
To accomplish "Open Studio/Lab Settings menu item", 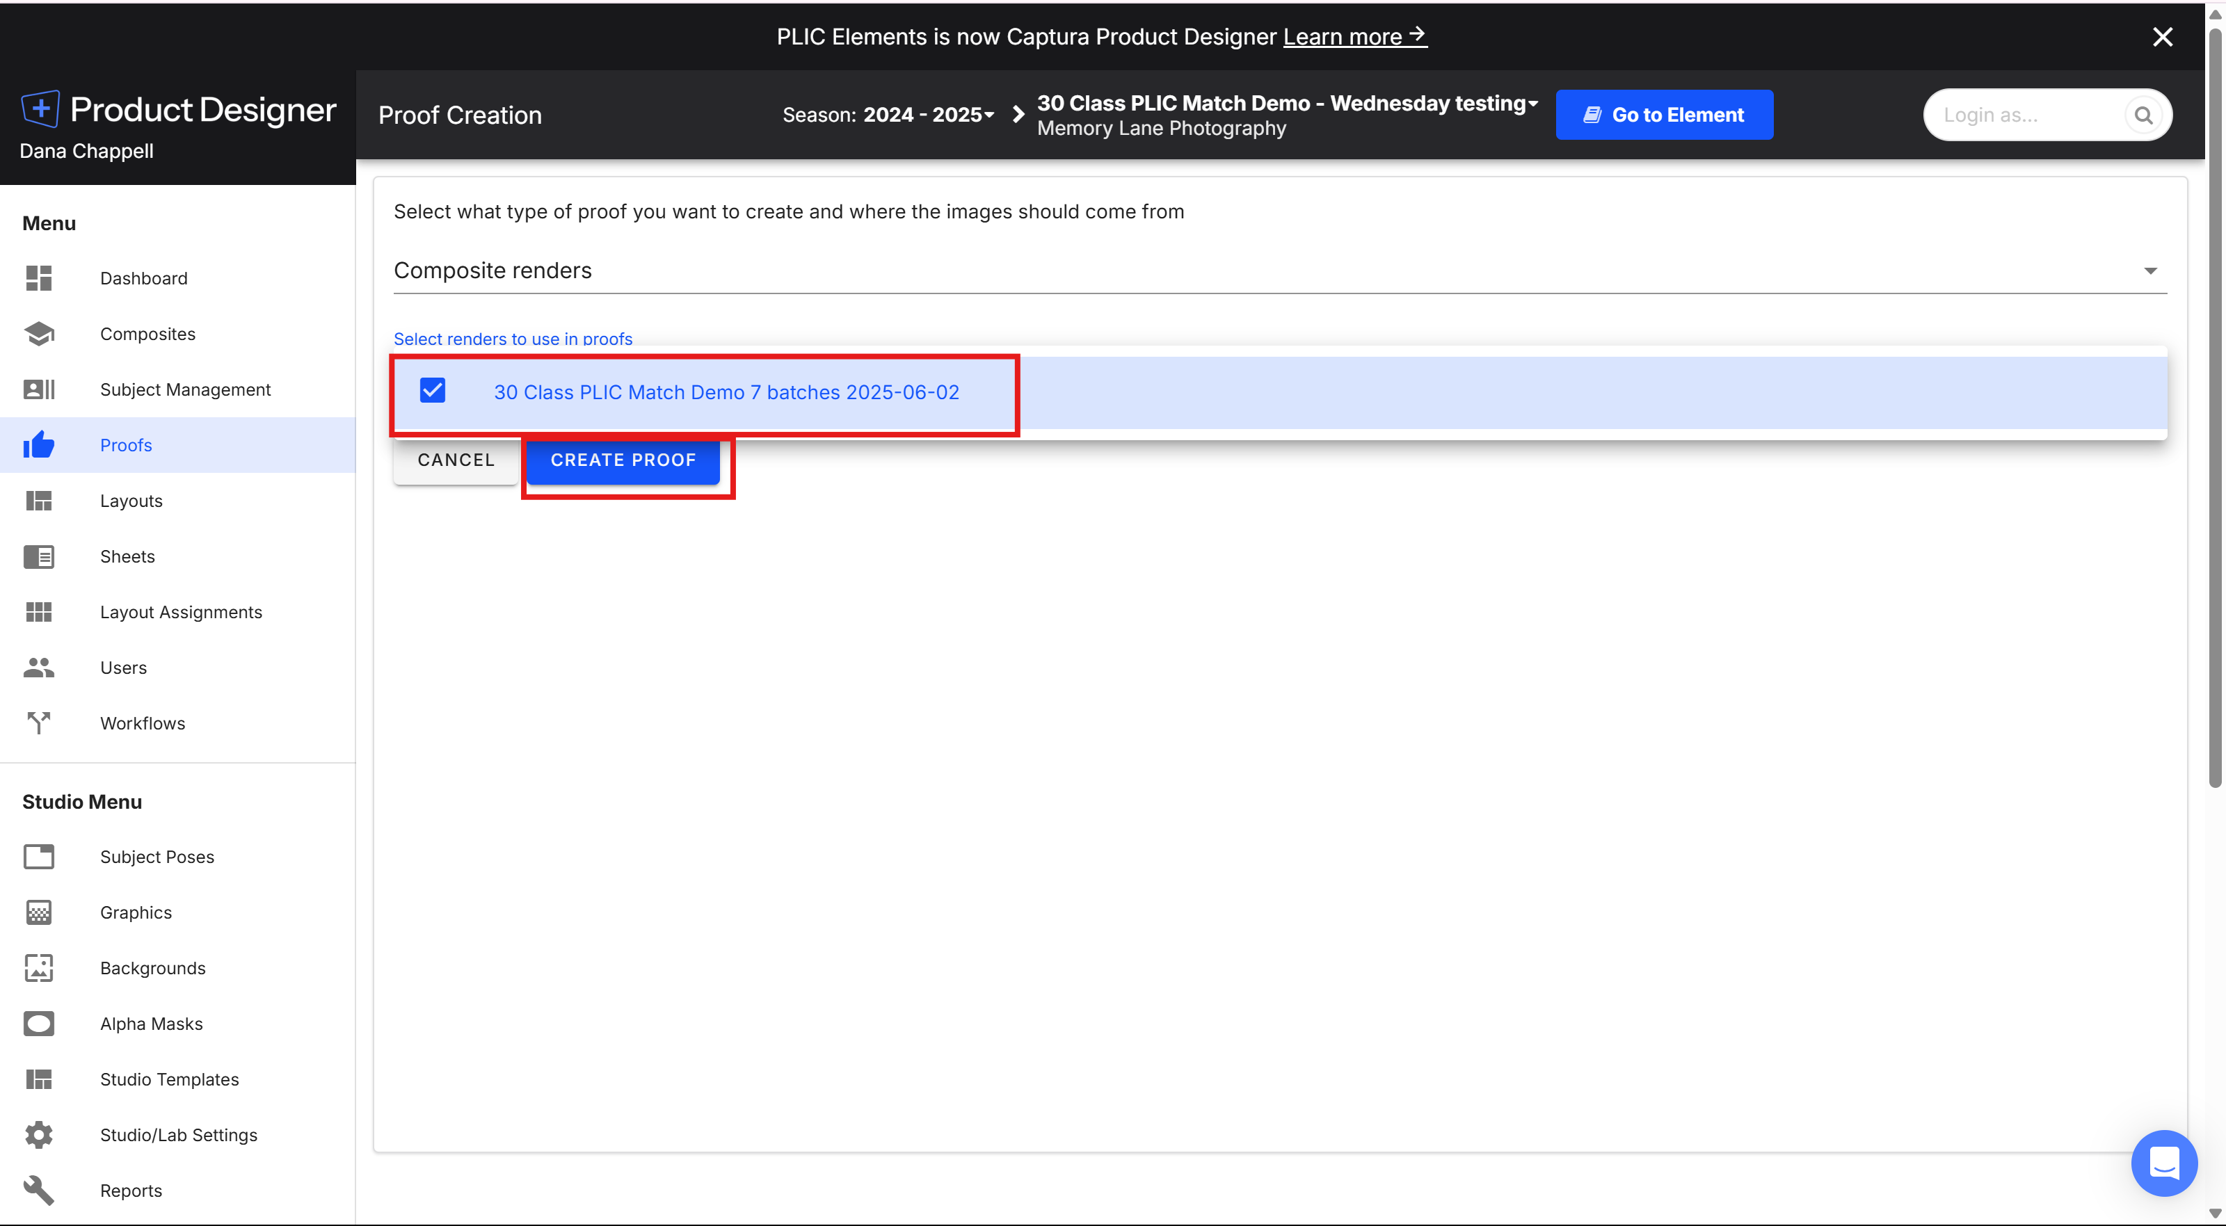I will [x=178, y=1136].
